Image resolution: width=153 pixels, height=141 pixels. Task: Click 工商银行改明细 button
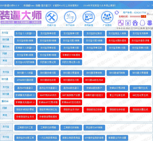coord(48,128)
